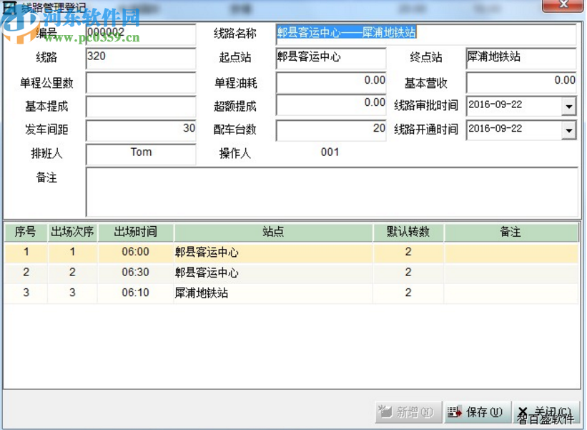Click the disabled 新增 button

(407, 412)
